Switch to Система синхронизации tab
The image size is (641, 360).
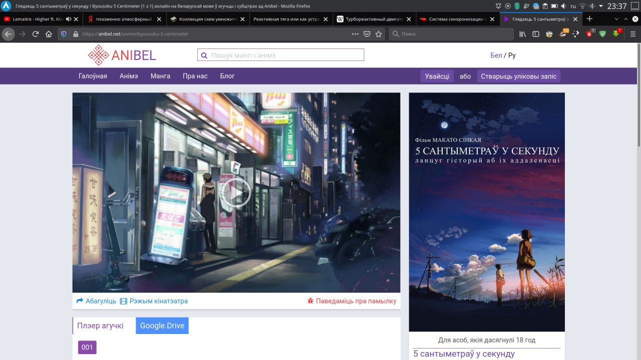(458, 19)
